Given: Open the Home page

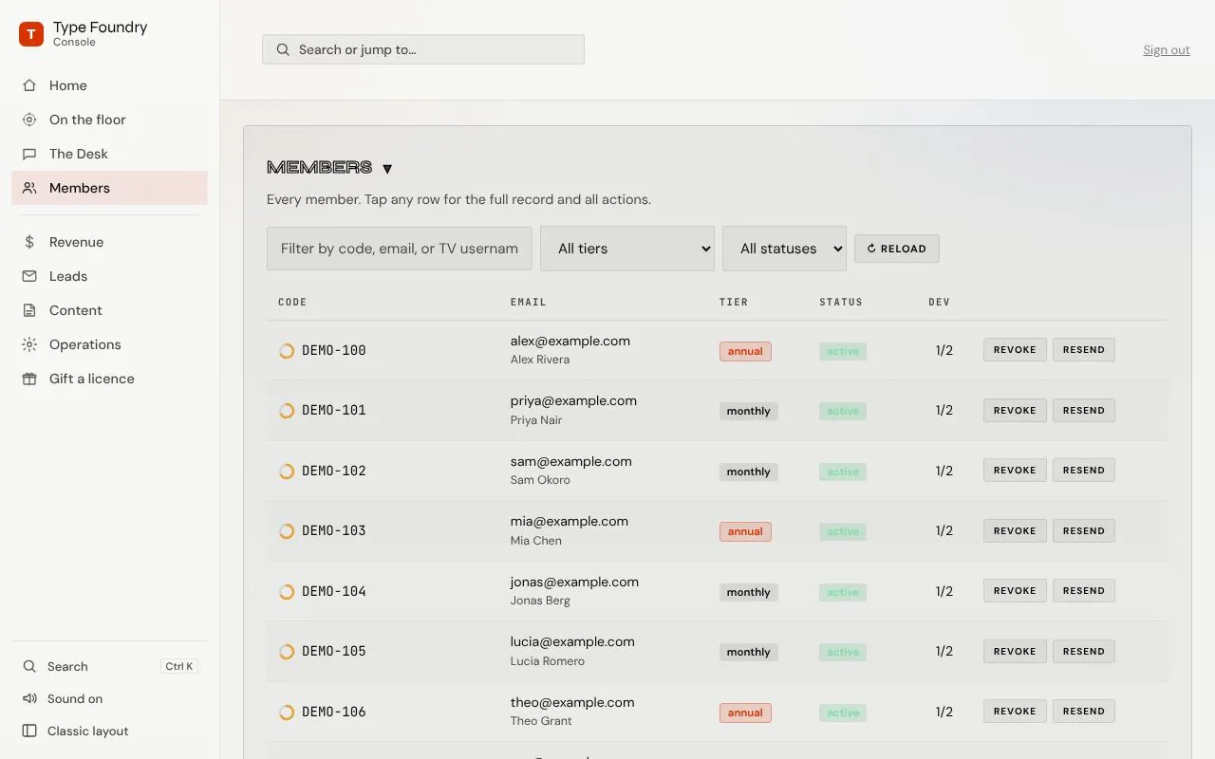Looking at the screenshot, I should click(x=110, y=85).
